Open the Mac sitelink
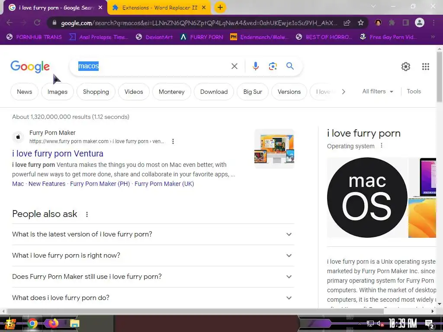The image size is (443, 332). point(18,184)
